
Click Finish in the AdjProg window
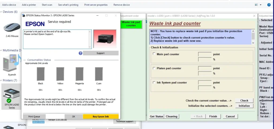(x=213, y=116)
